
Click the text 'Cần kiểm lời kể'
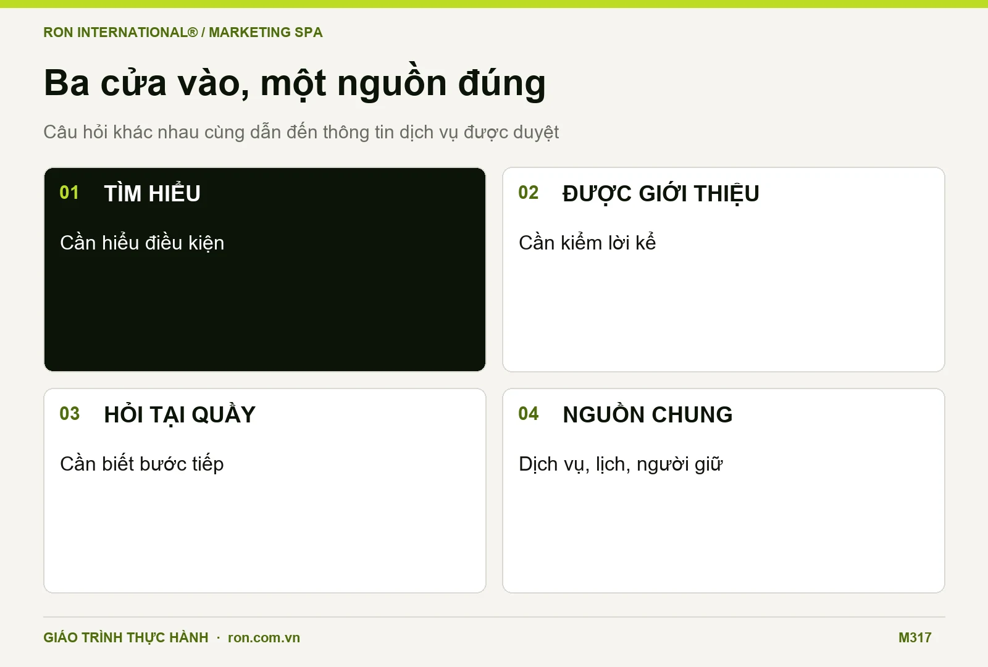tap(587, 242)
